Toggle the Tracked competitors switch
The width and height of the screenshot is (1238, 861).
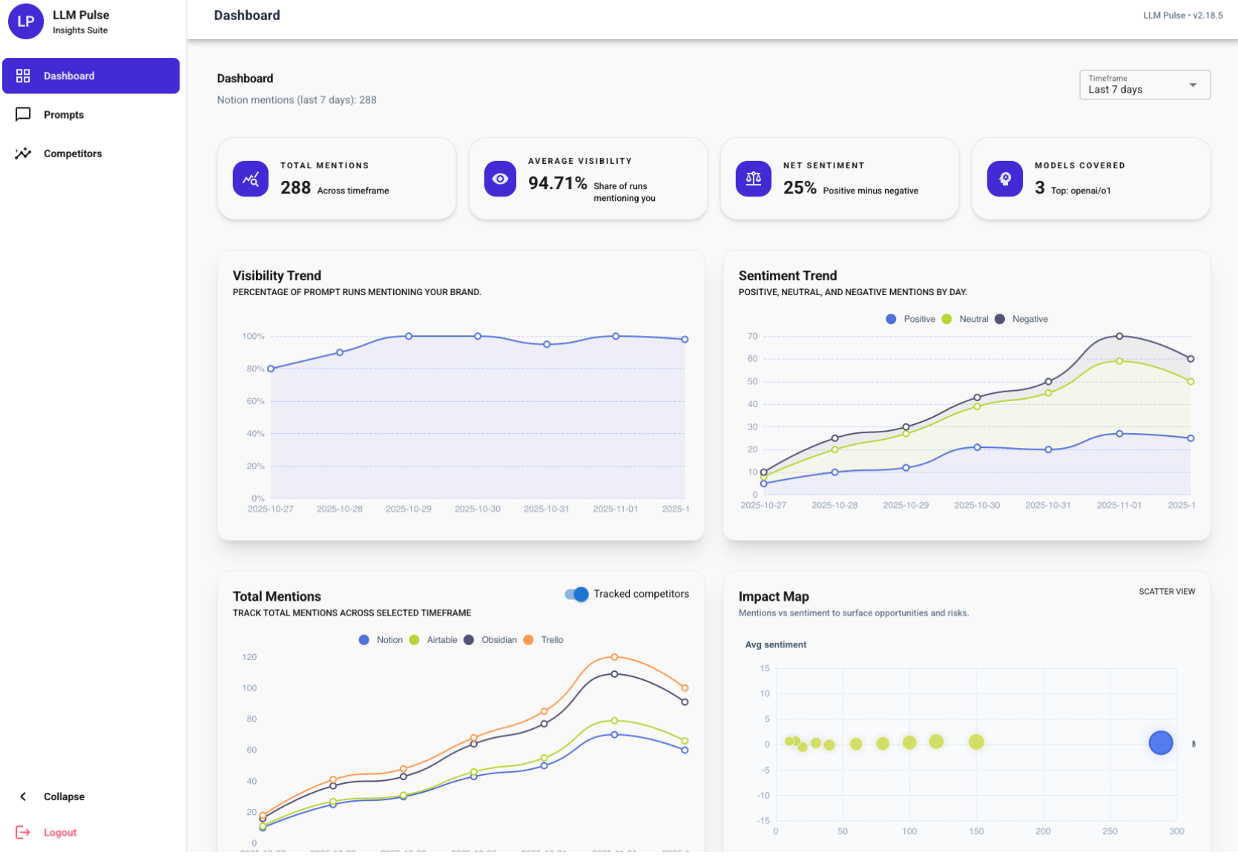[x=576, y=594]
